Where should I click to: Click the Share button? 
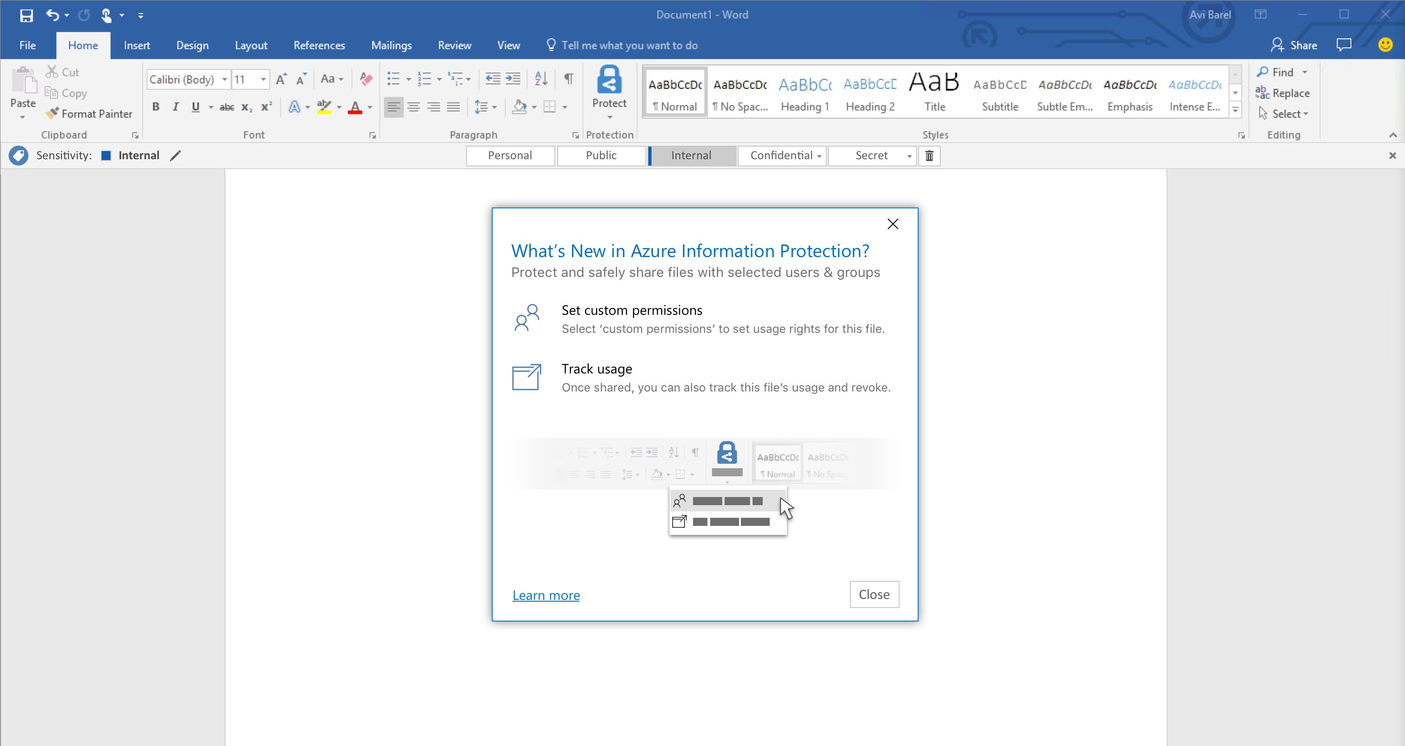click(1294, 45)
